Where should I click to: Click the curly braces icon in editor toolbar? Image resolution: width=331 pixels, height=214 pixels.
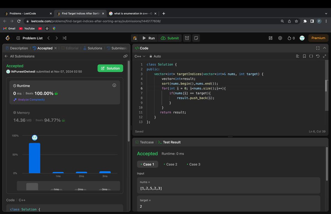point(311,56)
